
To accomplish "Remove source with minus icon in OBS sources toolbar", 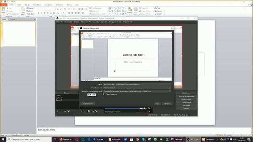I will click(x=85, y=111).
